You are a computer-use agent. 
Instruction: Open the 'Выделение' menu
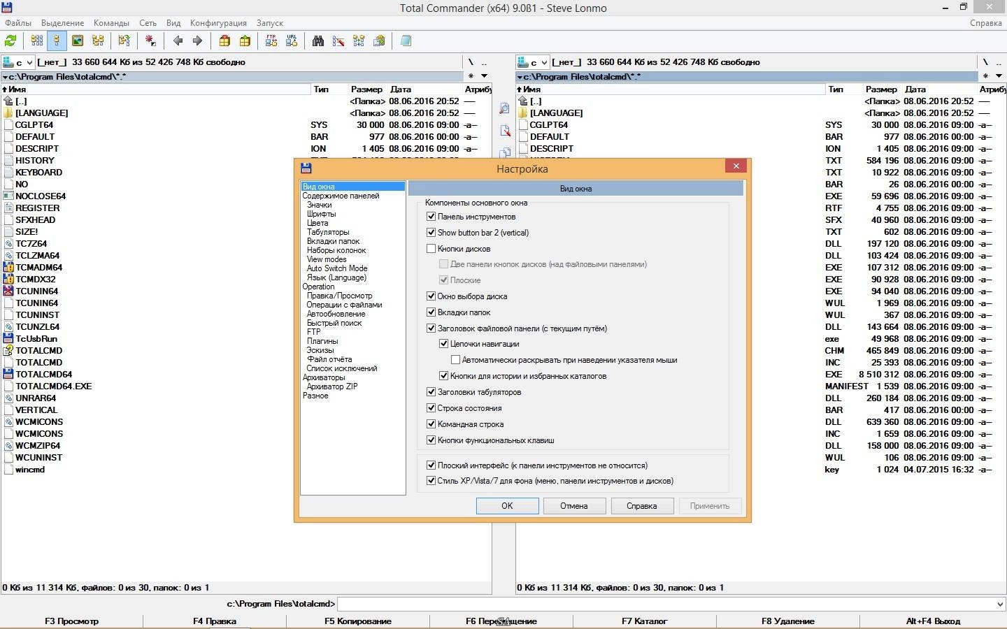tap(62, 23)
